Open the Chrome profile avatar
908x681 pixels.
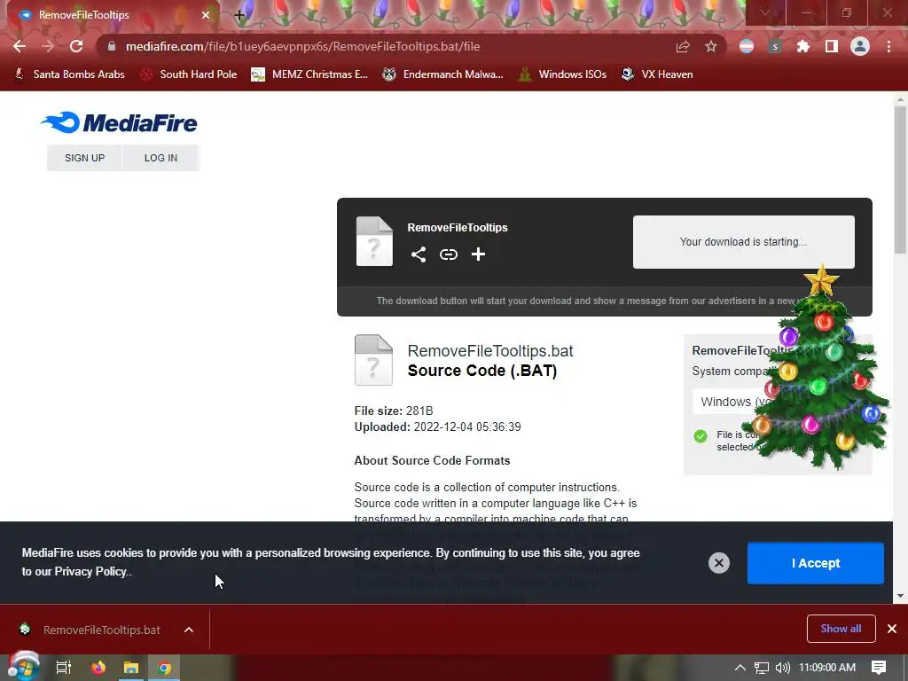point(860,46)
